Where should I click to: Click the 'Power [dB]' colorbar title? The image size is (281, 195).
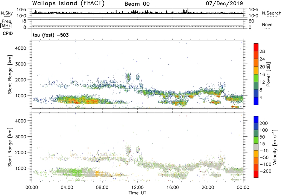[268, 74]
